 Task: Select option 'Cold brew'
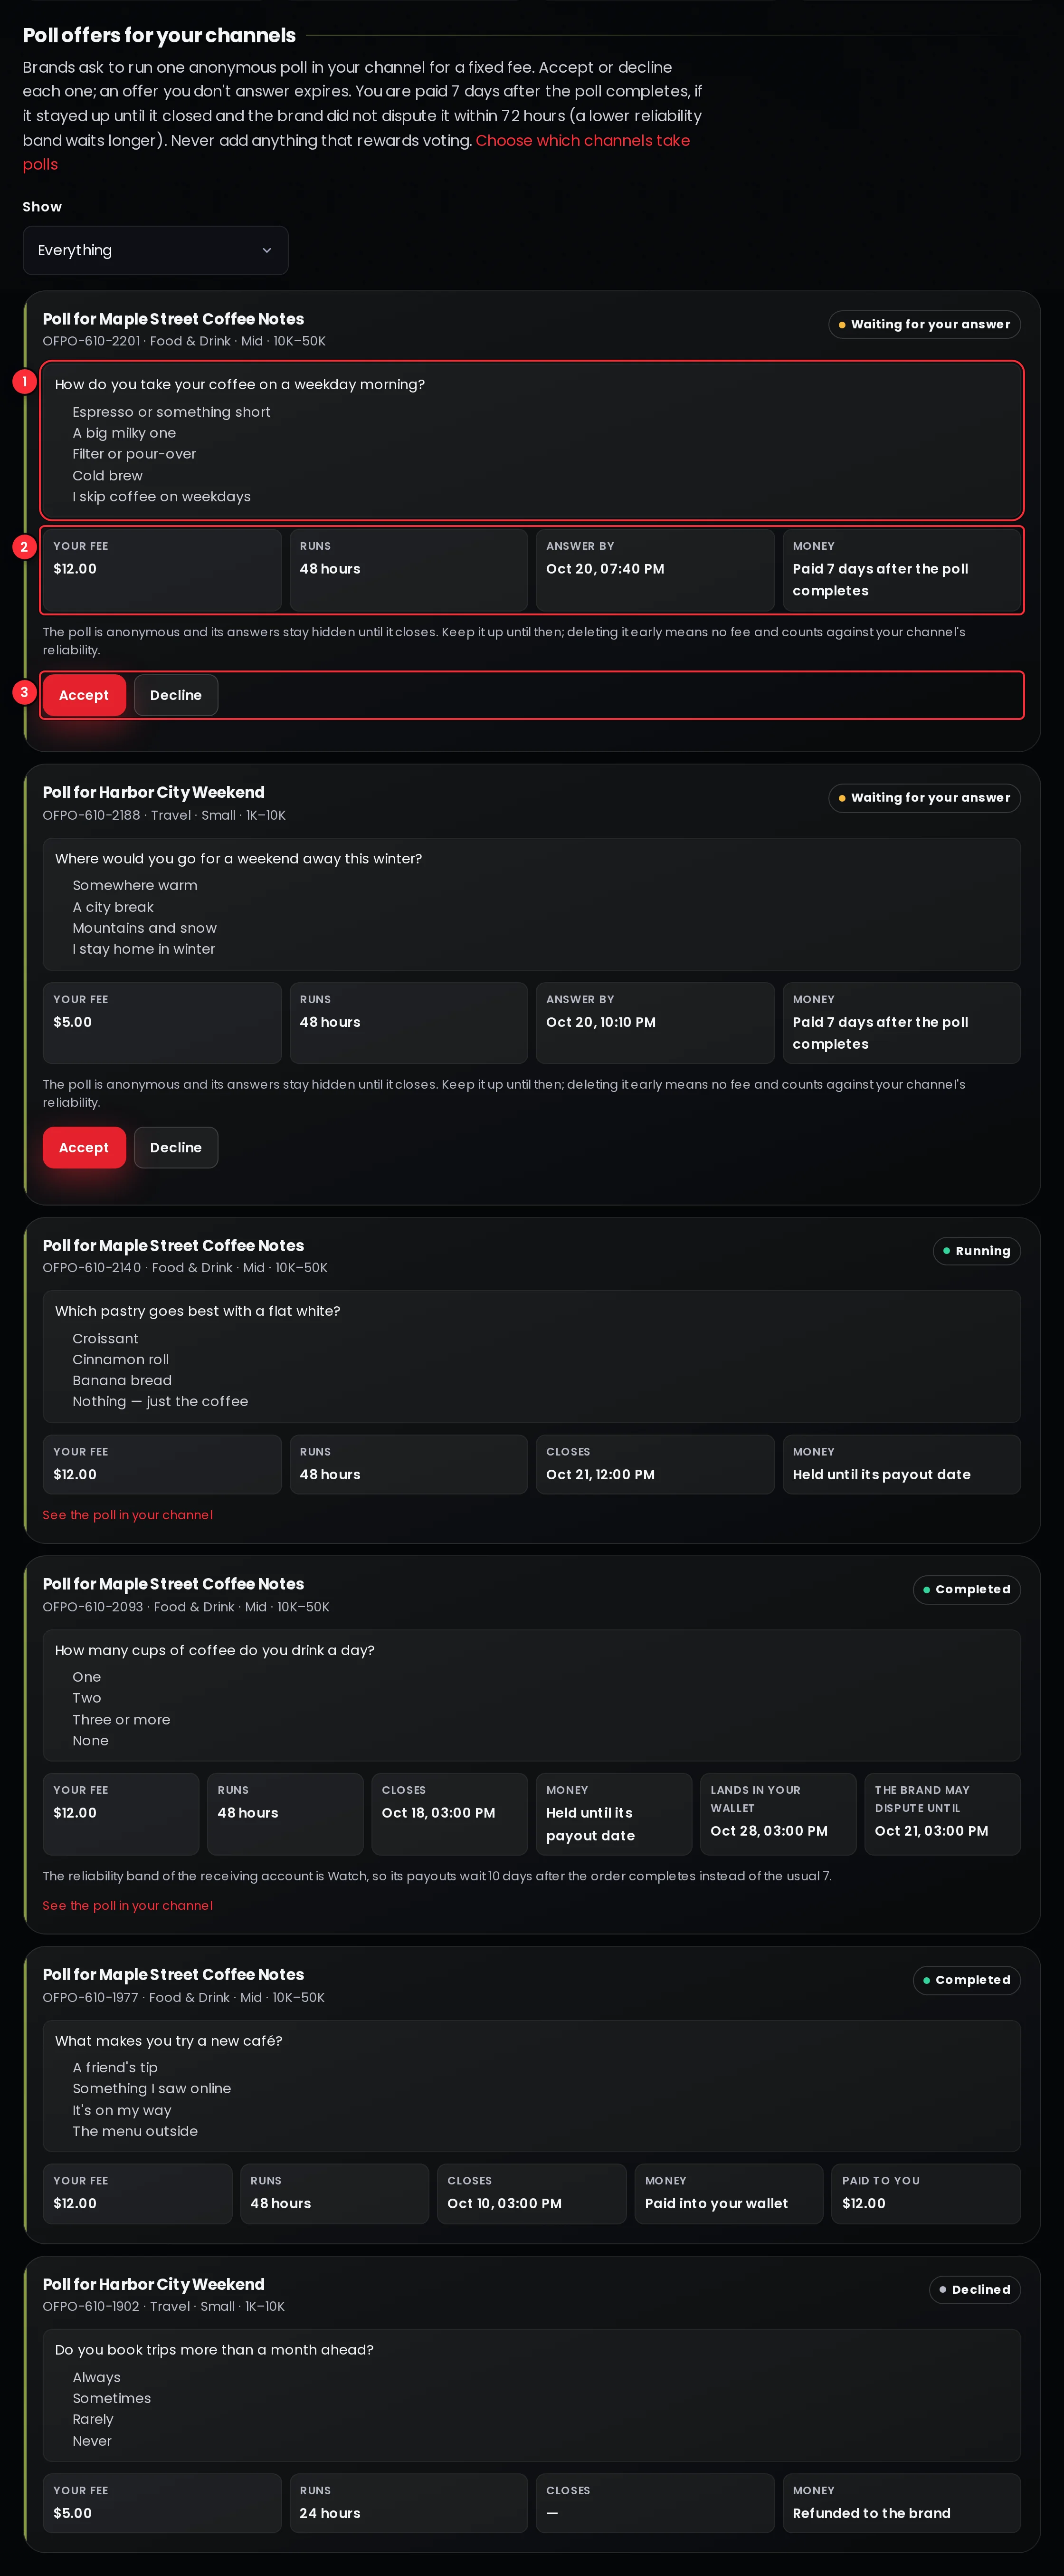click(107, 476)
